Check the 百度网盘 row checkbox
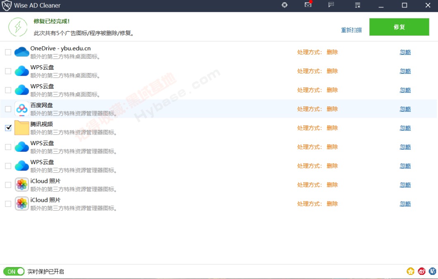438x279 pixels. [8, 109]
